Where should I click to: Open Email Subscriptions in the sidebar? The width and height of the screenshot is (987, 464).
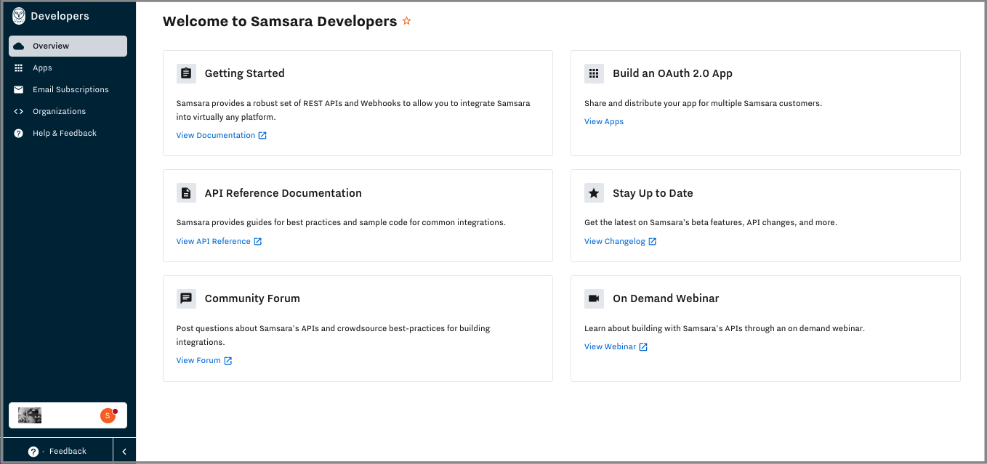coord(68,89)
